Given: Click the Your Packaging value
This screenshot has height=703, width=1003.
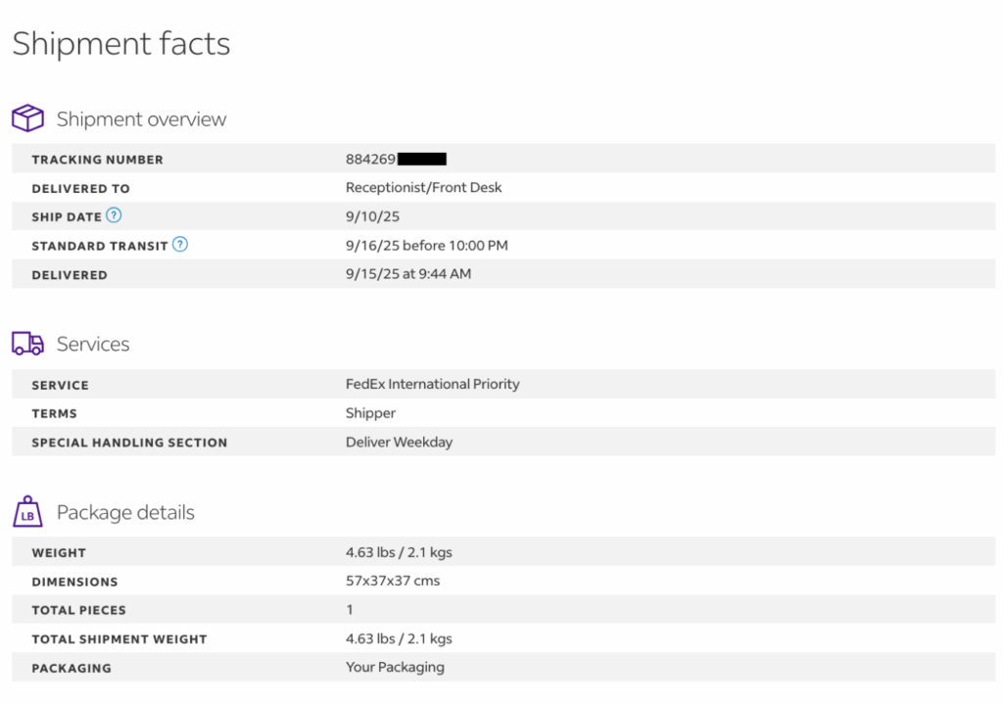Looking at the screenshot, I should click(395, 667).
